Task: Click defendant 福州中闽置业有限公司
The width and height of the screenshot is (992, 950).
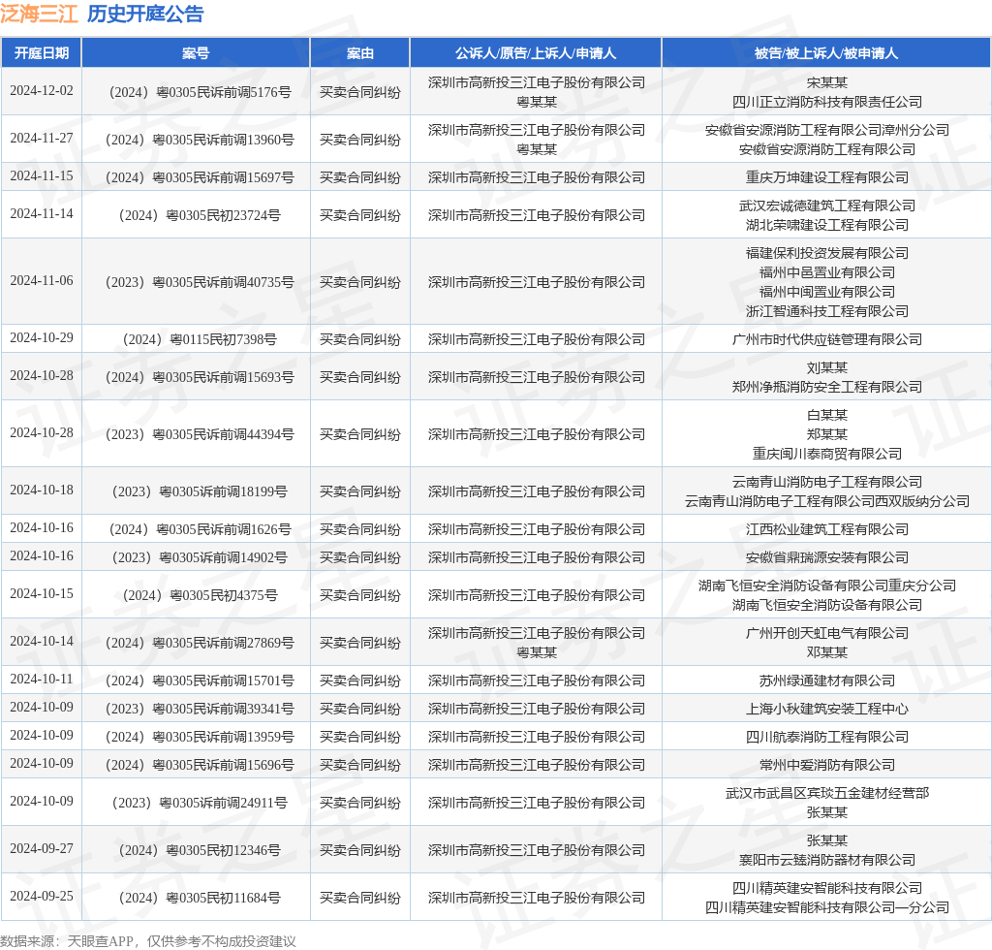Action: pyautogui.click(x=827, y=292)
